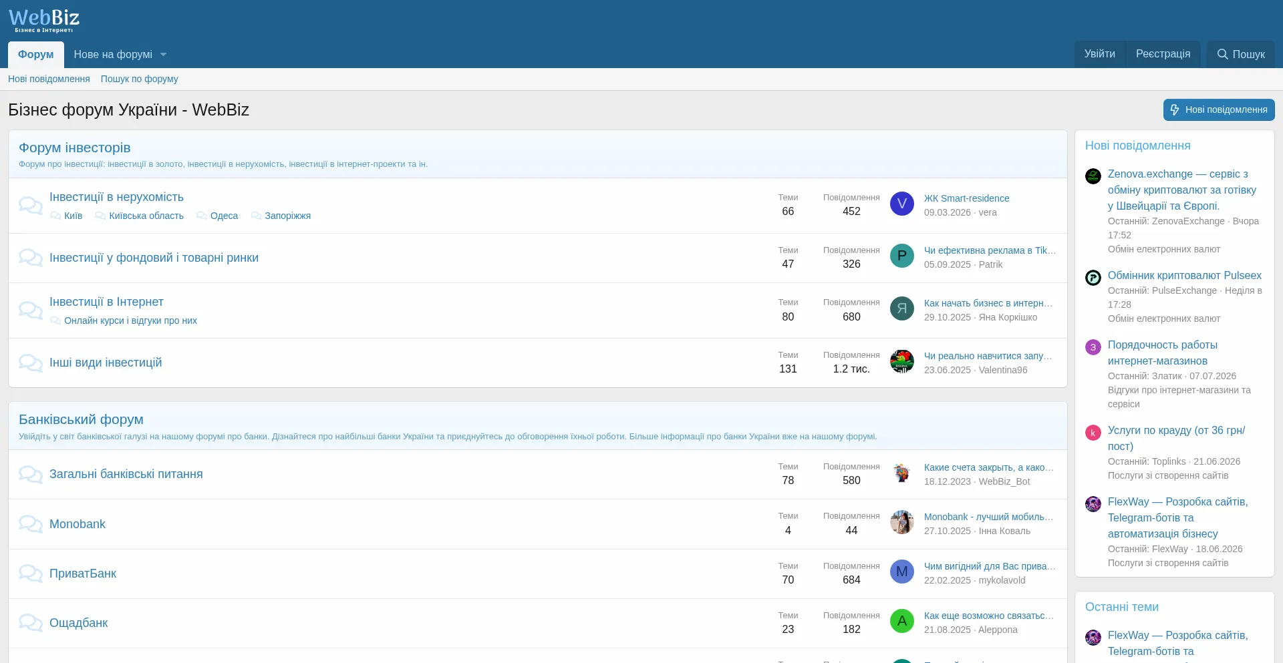The image size is (1283, 663).
Task: Open ЖК Smart-residence latest thread
Action: (x=966, y=198)
